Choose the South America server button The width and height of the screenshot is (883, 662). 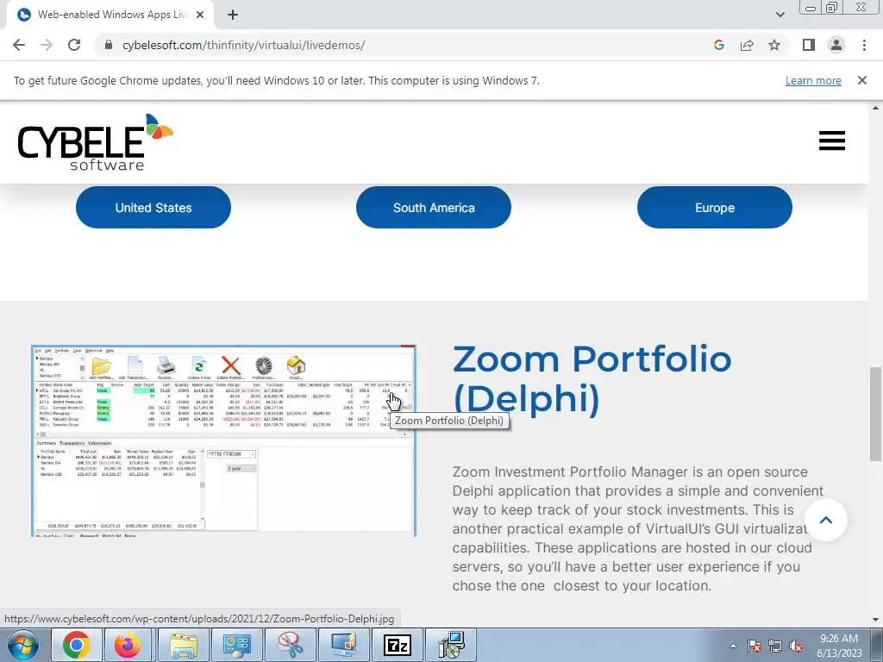tap(434, 207)
